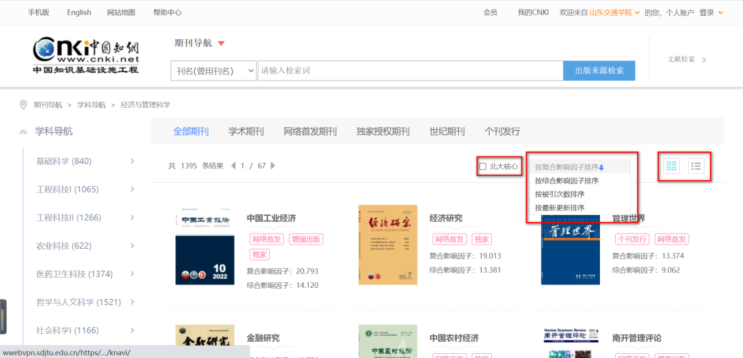Image resolution: width=743 pixels, height=358 pixels.
Task: Expand 社会科学I (1166) category
Action: 132,330
